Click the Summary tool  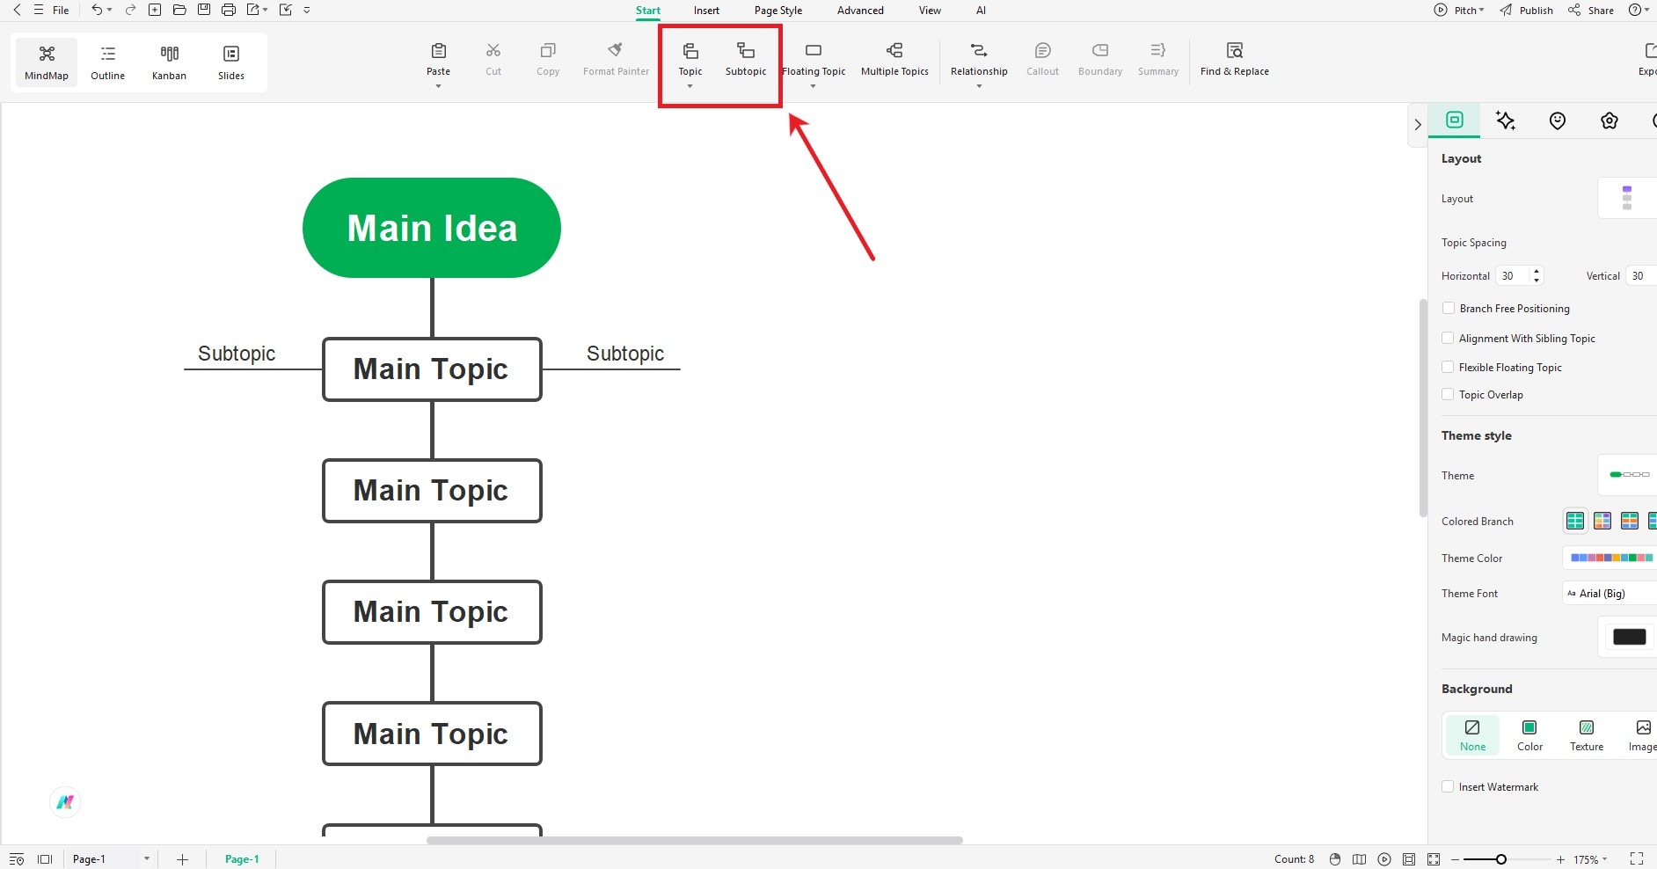pyautogui.click(x=1158, y=59)
